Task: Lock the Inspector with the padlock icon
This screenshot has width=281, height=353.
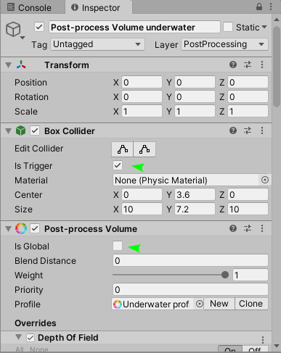Action: coord(259,7)
